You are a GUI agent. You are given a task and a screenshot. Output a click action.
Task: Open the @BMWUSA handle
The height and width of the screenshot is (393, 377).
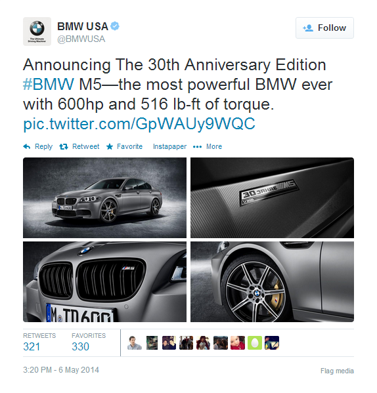point(81,39)
